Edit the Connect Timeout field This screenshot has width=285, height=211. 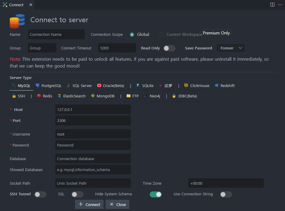click(x=117, y=48)
